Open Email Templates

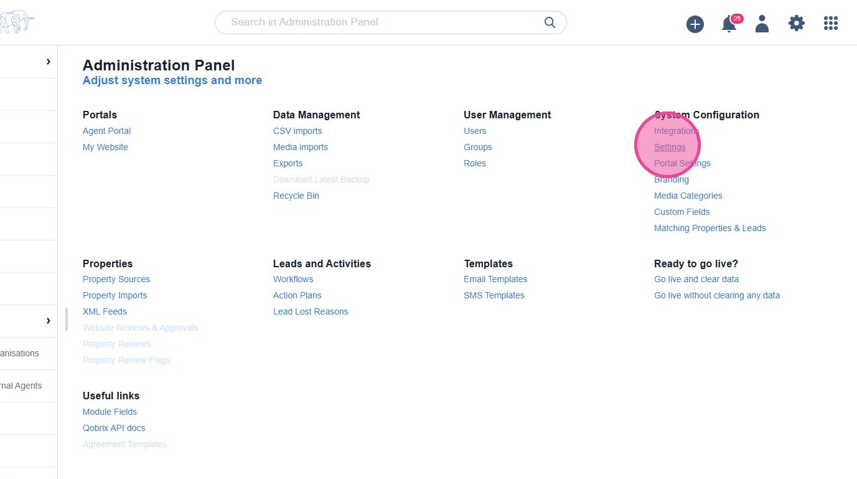tap(495, 279)
